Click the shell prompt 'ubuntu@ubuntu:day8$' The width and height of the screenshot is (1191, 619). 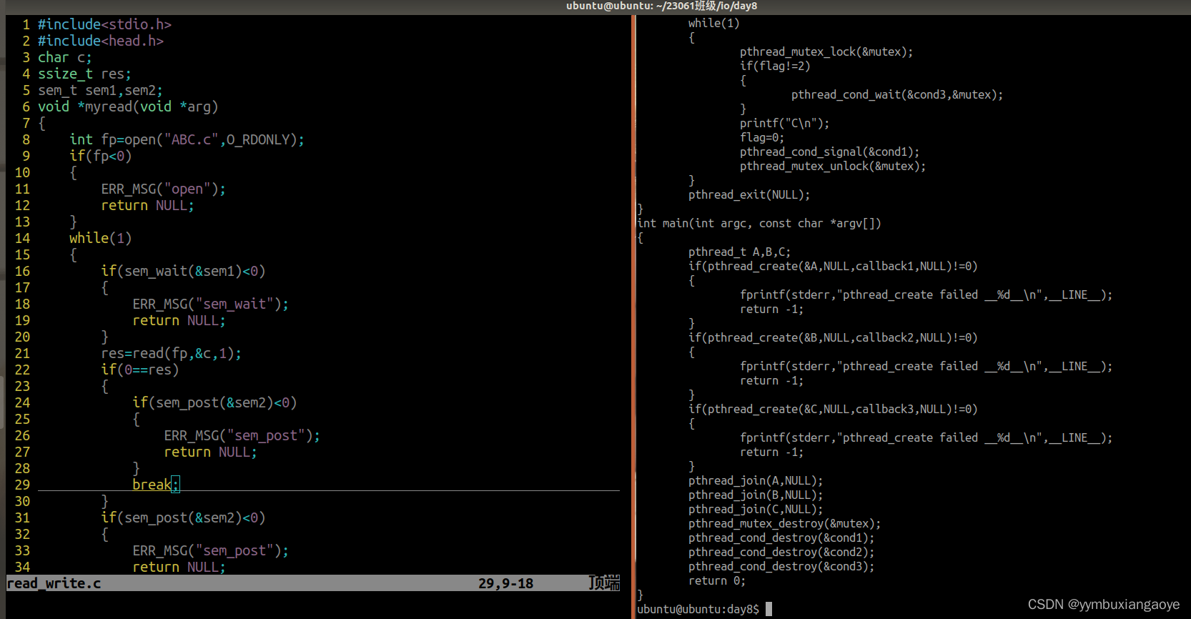click(698, 609)
